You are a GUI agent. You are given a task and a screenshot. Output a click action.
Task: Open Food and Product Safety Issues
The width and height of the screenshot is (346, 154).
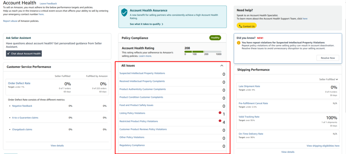[x=137, y=105]
